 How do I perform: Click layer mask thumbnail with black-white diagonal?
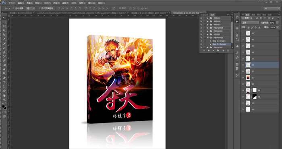(255, 97)
